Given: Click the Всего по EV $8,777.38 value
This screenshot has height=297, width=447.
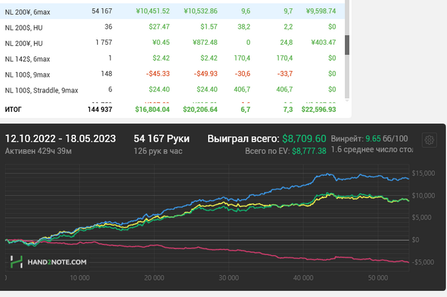Looking at the screenshot, I should coord(309,151).
